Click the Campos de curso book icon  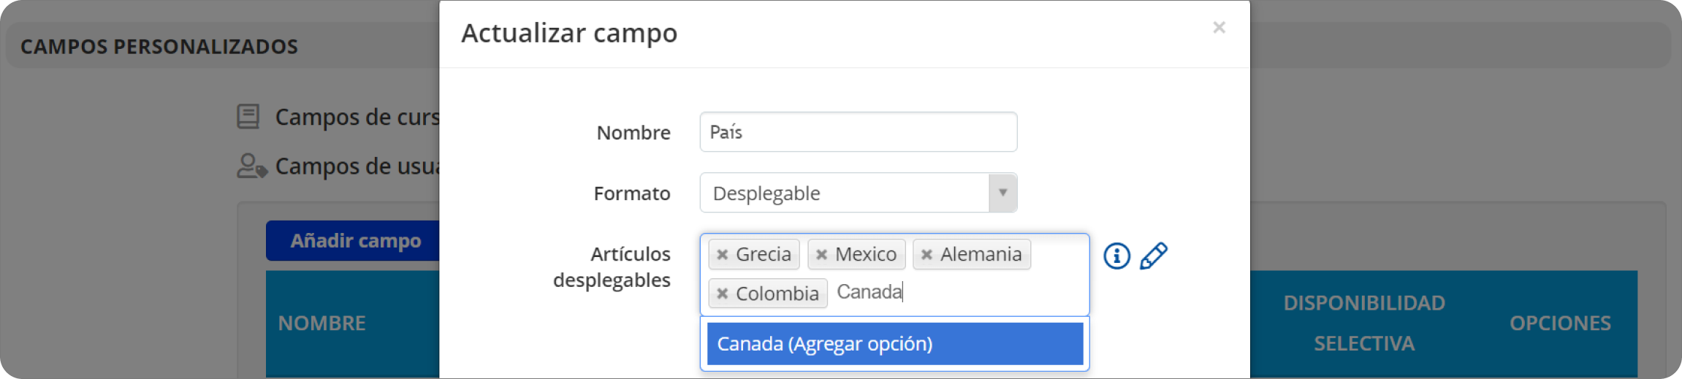248,117
